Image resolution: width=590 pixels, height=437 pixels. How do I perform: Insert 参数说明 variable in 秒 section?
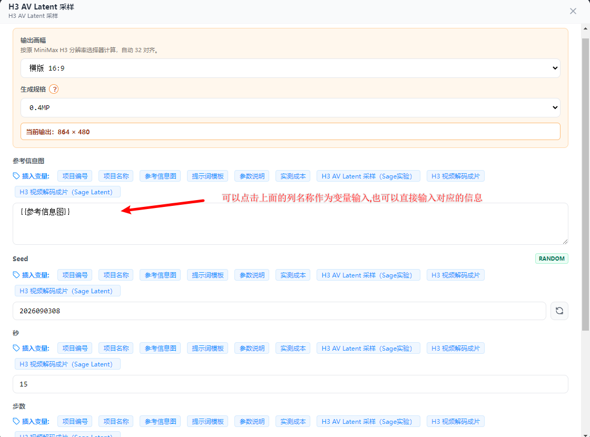(x=252, y=348)
